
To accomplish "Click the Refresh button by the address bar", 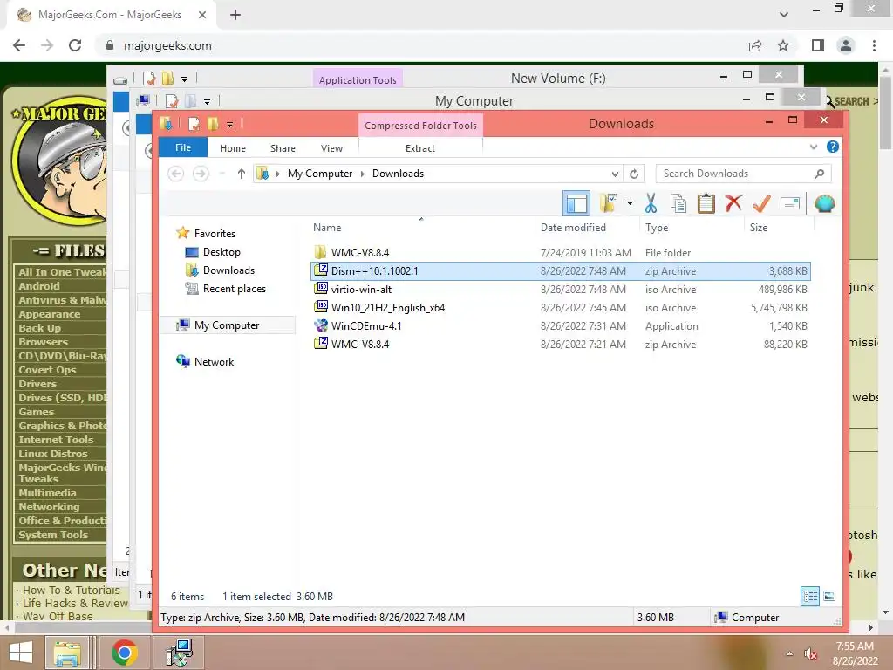I will (x=634, y=174).
